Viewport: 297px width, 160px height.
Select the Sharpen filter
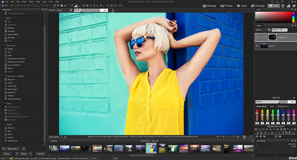point(11,128)
